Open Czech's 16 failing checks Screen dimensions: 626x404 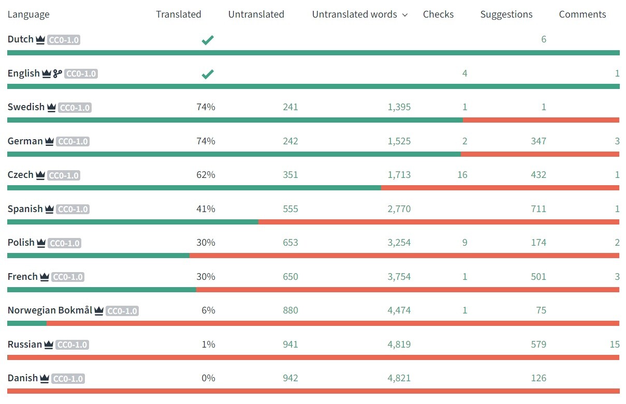(462, 175)
